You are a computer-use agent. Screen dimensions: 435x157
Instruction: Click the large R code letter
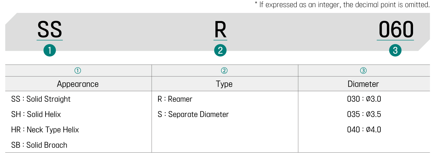point(220,29)
